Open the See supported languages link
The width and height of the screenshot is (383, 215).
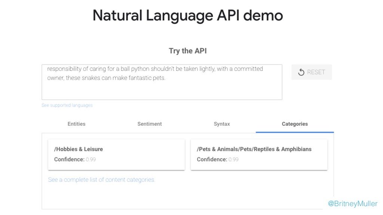click(67, 105)
